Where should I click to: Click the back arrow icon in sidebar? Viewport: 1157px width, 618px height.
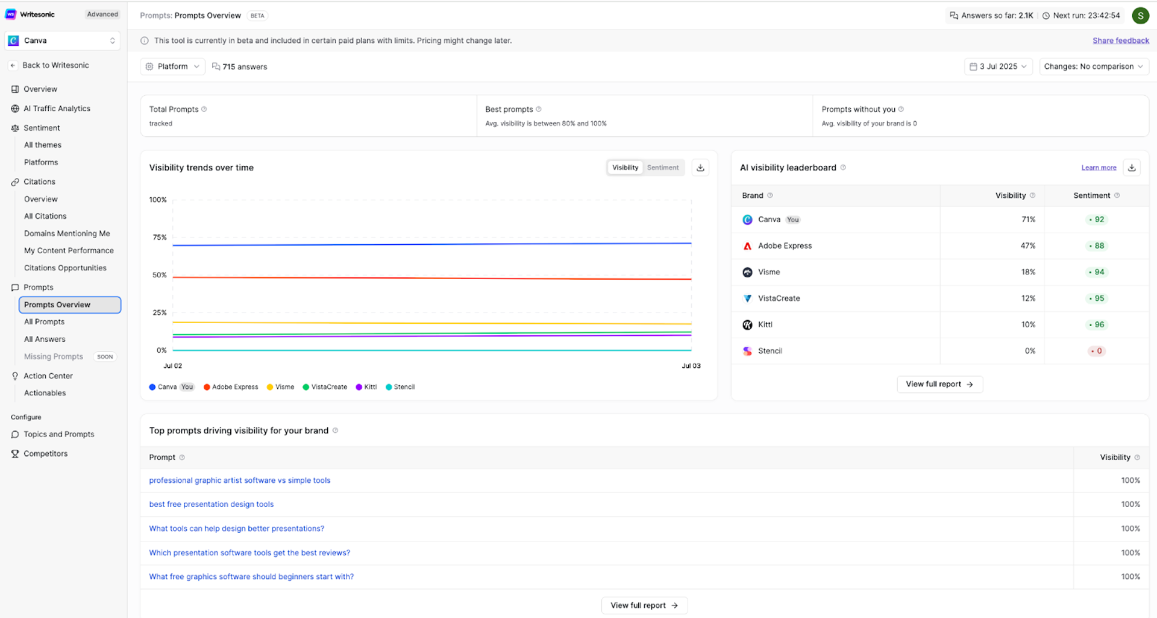click(13, 65)
